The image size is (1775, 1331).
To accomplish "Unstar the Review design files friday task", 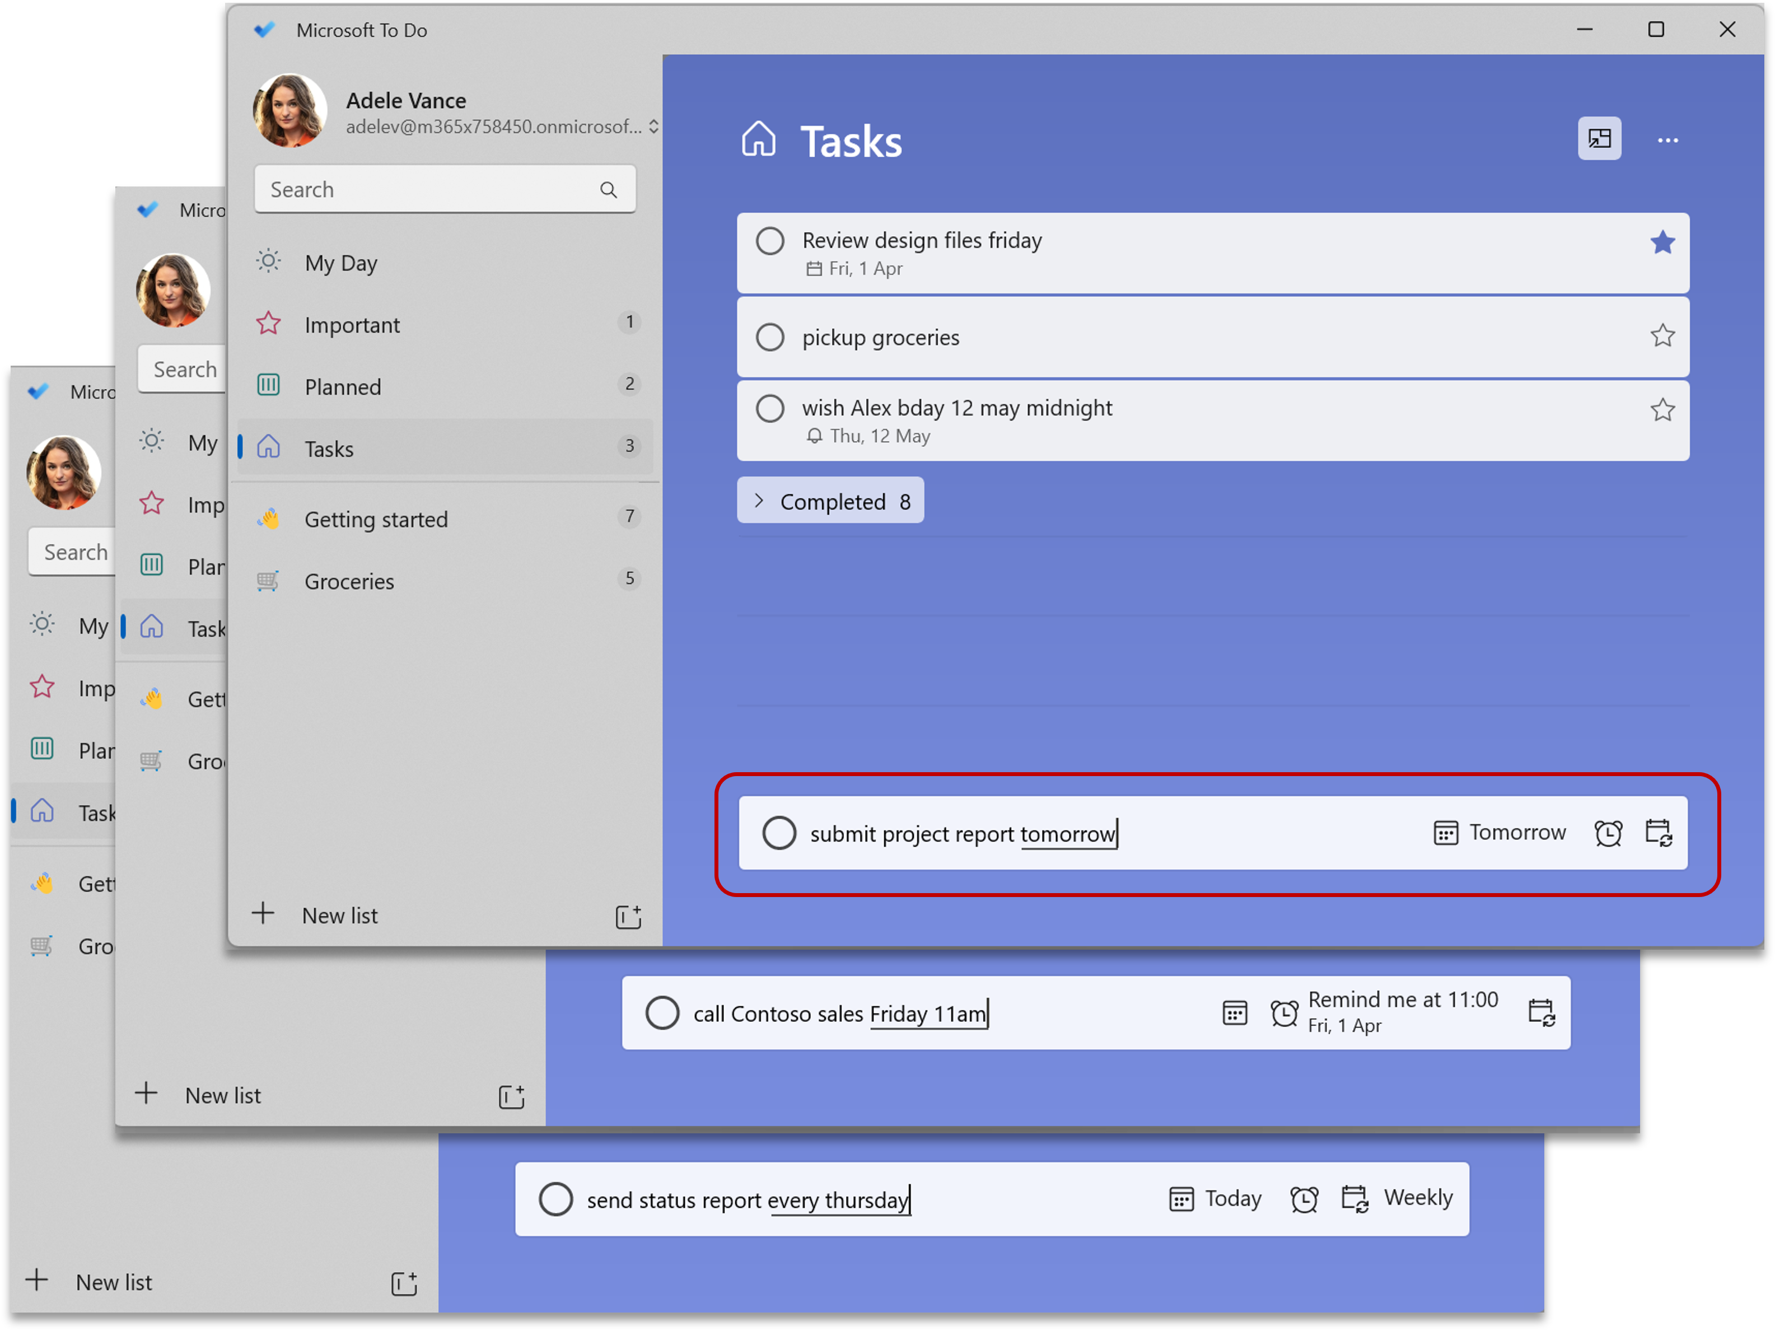I will tap(1662, 243).
